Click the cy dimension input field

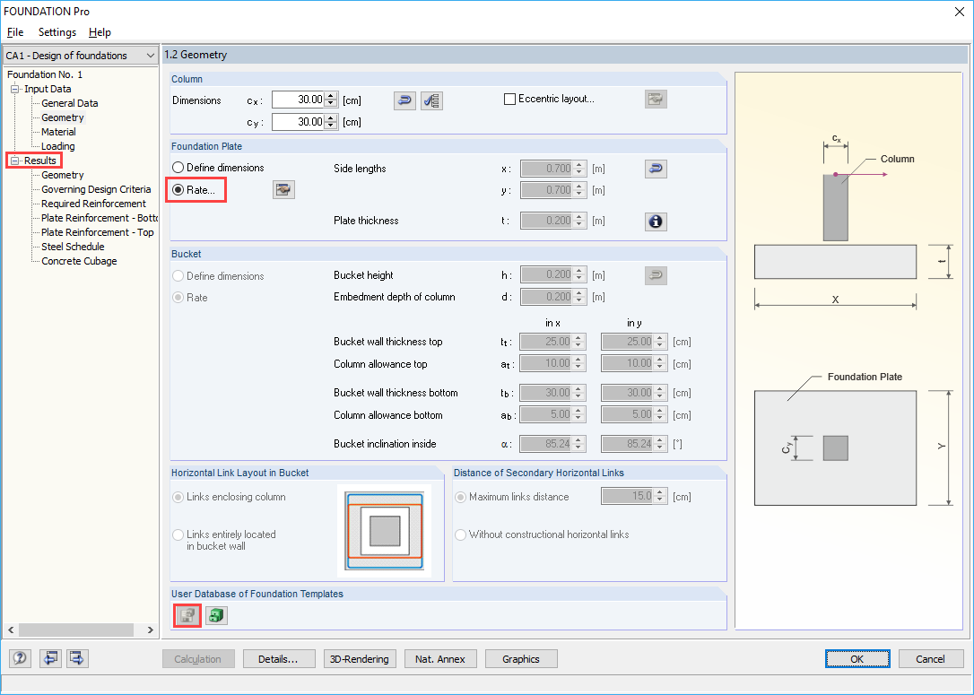click(x=299, y=122)
